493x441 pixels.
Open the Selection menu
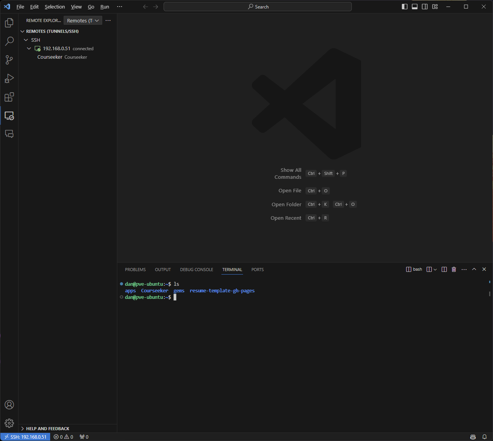[x=55, y=7]
